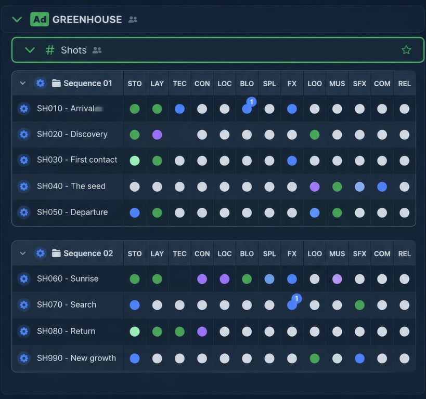Click the purple LOO status dot for SH040

click(314, 187)
